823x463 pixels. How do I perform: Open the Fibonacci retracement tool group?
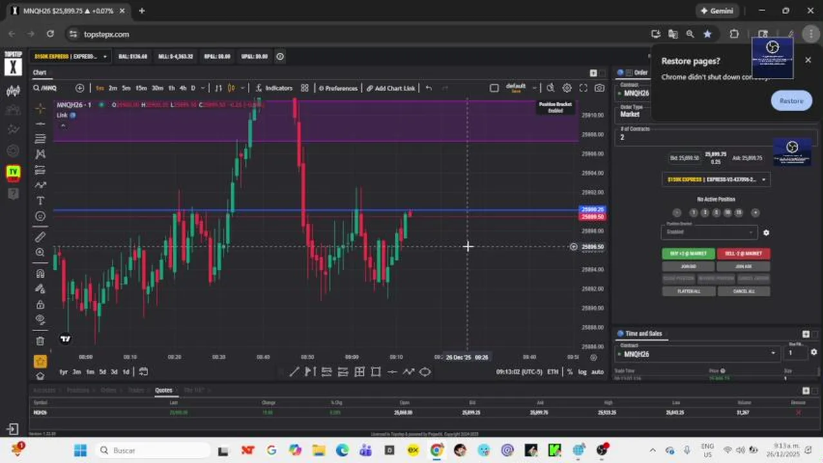[40, 139]
